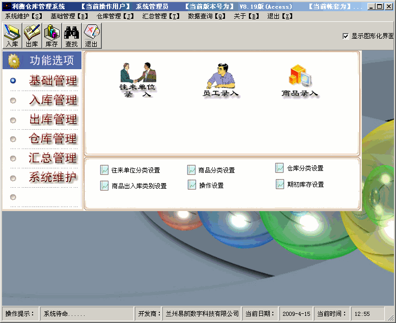Toggle 显示图形化界面 checkbox
Image resolution: width=396 pixels, height=323 pixels.
point(346,36)
